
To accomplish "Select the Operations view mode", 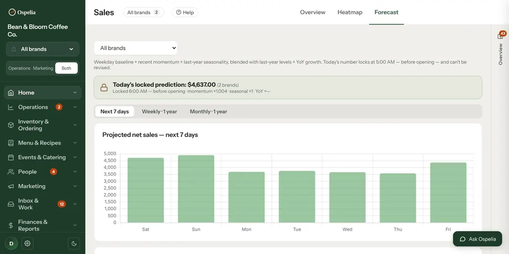I will click(x=19, y=68).
